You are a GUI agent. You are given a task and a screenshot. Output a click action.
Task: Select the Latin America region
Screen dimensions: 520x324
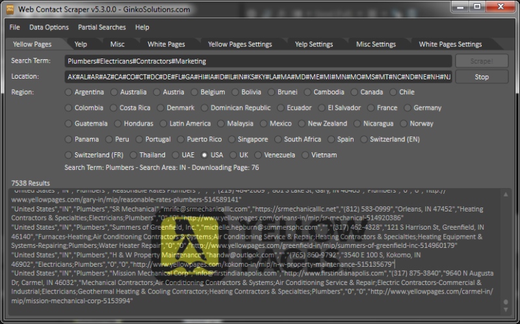tap(185, 124)
